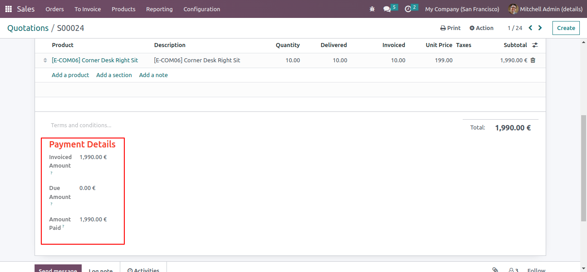Select the Subtotal cell 1,990.00 €
This screenshot has width=587, height=272.
click(514, 60)
